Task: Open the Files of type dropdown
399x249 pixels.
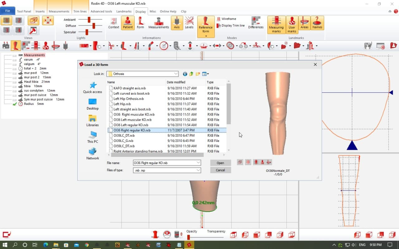Action: [x=199, y=170]
